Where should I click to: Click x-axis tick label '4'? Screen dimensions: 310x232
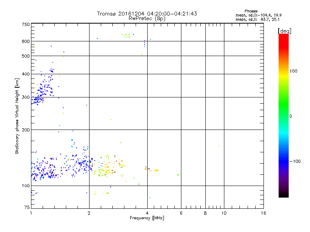coord(147,213)
